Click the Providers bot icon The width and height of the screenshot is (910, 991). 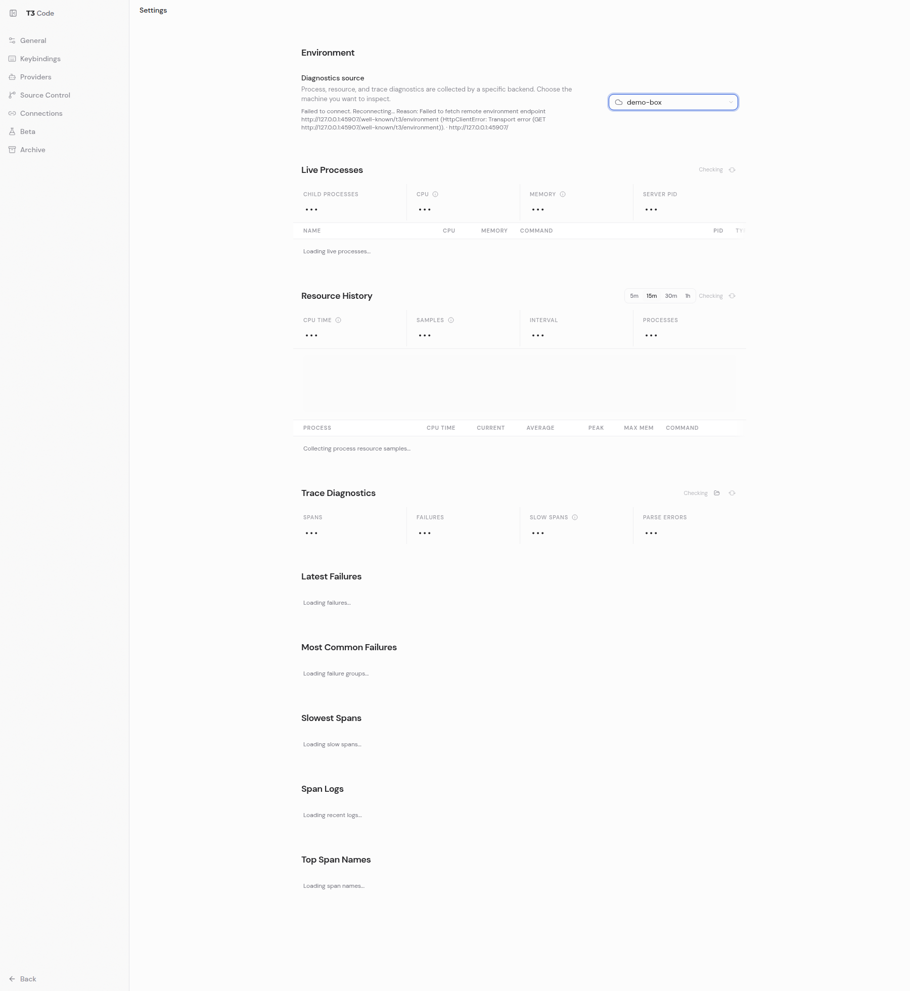[x=12, y=77]
